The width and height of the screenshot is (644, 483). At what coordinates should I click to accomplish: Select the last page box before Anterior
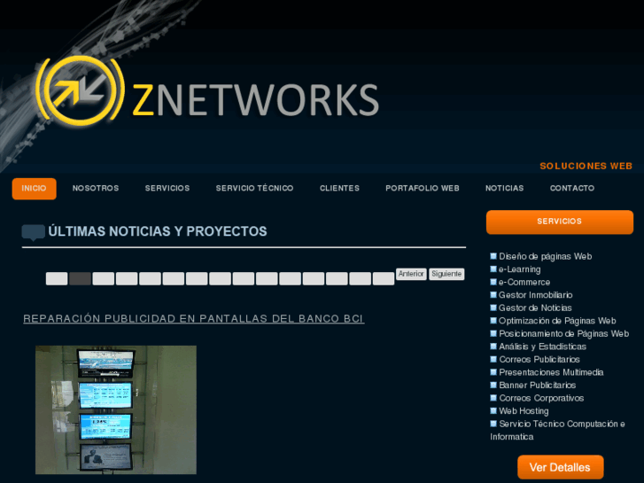384,278
